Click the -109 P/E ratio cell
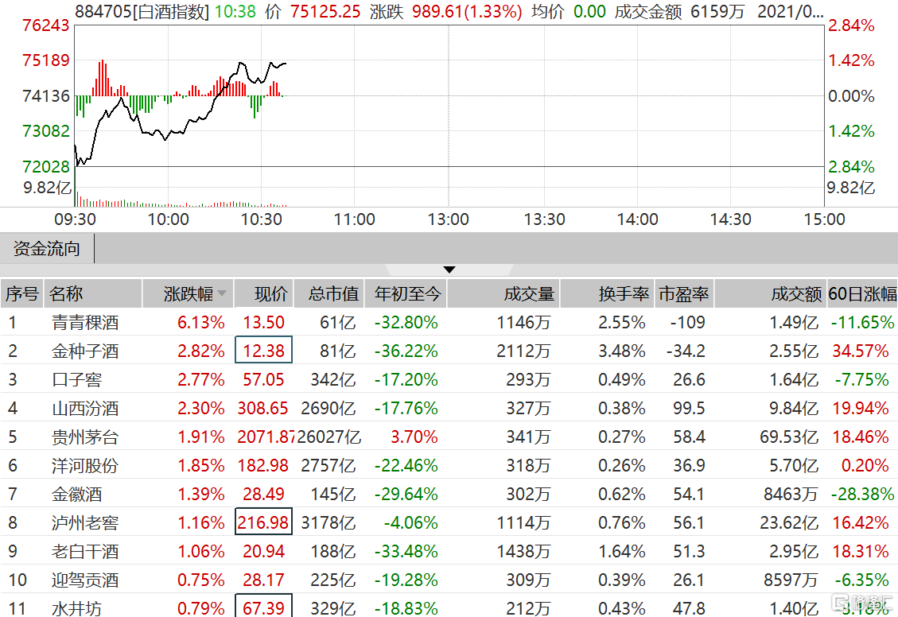This screenshot has height=617, width=898. click(687, 322)
